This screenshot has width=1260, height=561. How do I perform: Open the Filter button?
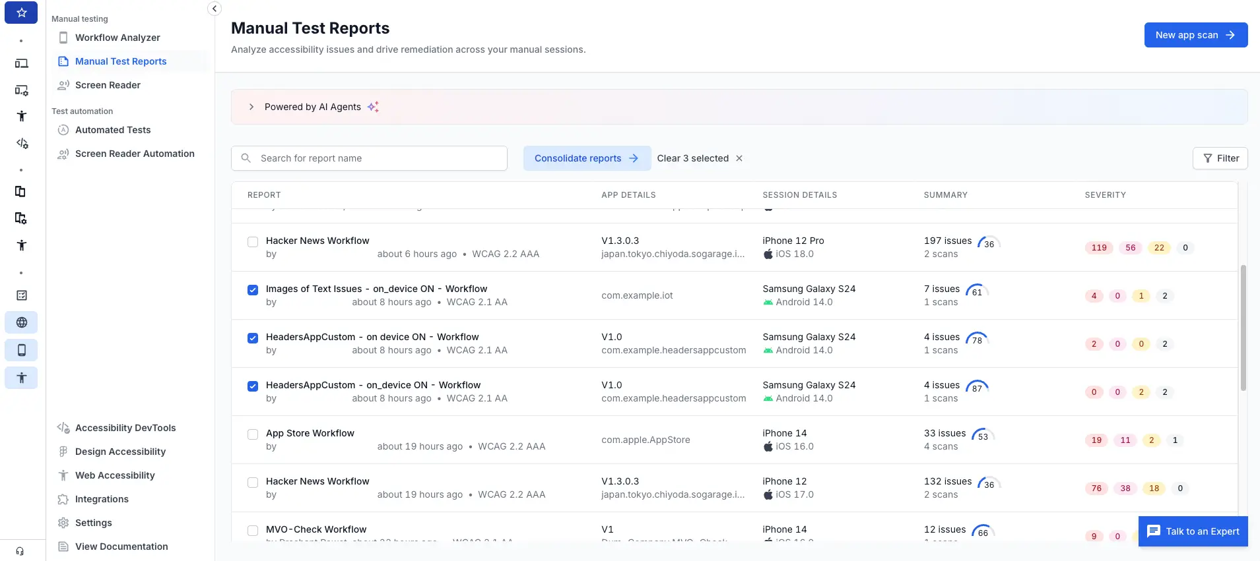pos(1220,158)
